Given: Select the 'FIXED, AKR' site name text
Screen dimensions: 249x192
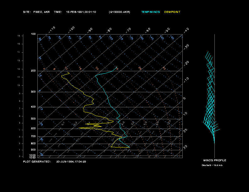Looking at the screenshot, I should pyautogui.click(x=41, y=12).
